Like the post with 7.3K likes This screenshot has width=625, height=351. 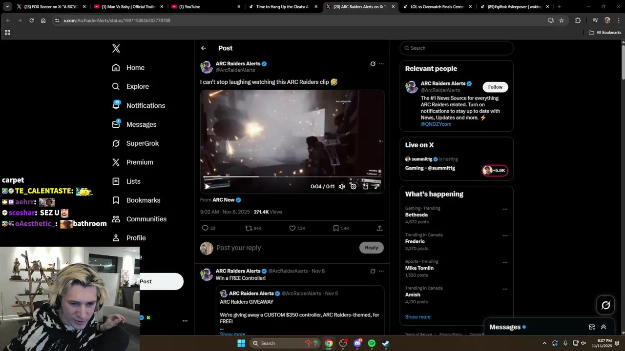tap(297, 228)
